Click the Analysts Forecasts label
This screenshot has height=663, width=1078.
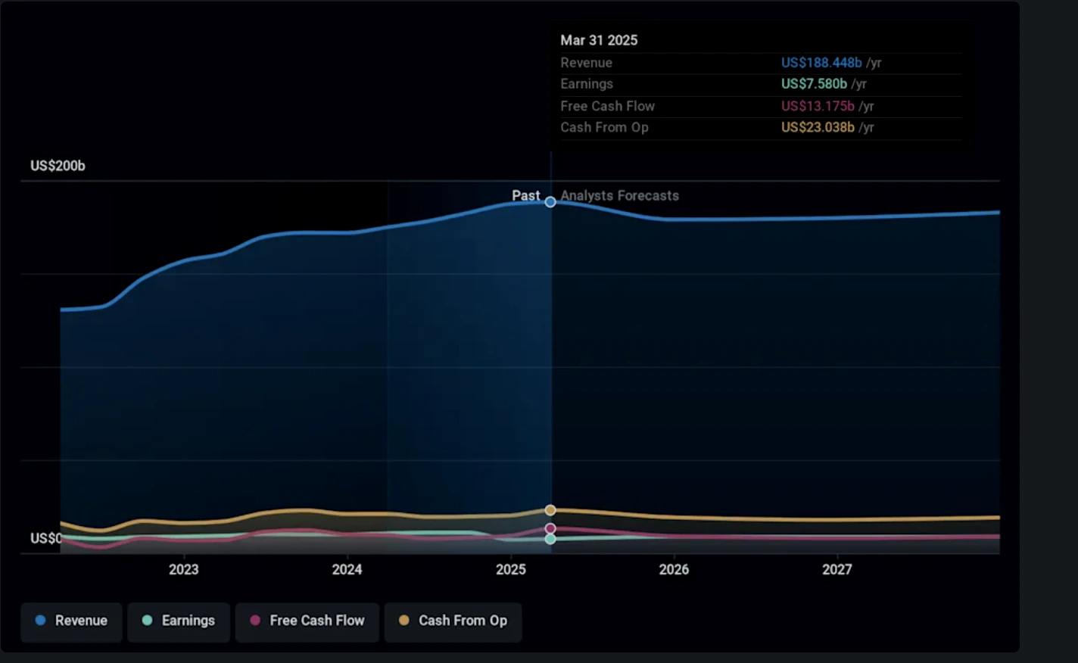(619, 195)
